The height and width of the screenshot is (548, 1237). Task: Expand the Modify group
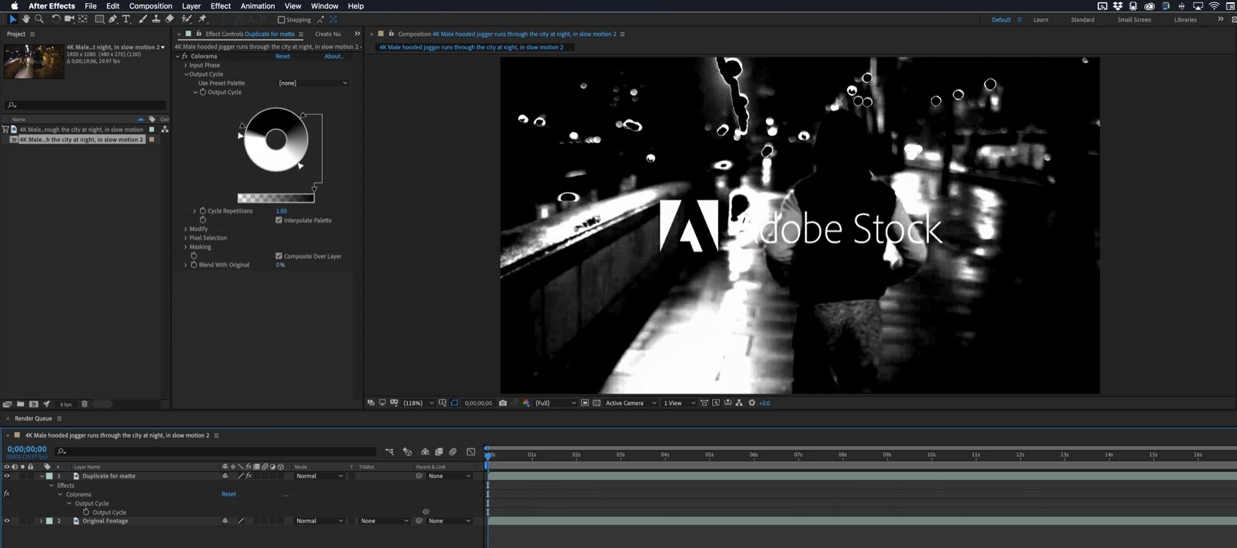click(x=186, y=229)
